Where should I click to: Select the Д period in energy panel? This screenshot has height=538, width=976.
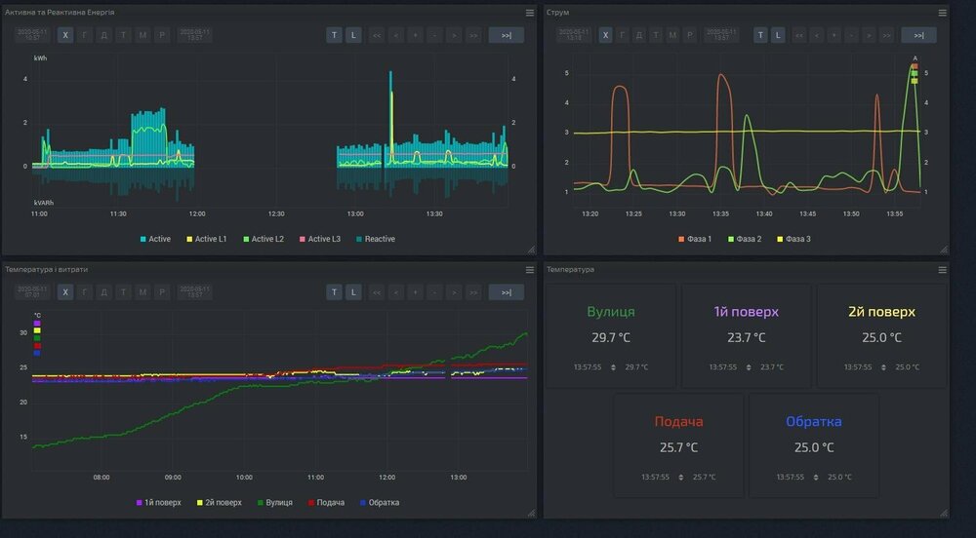pos(104,35)
